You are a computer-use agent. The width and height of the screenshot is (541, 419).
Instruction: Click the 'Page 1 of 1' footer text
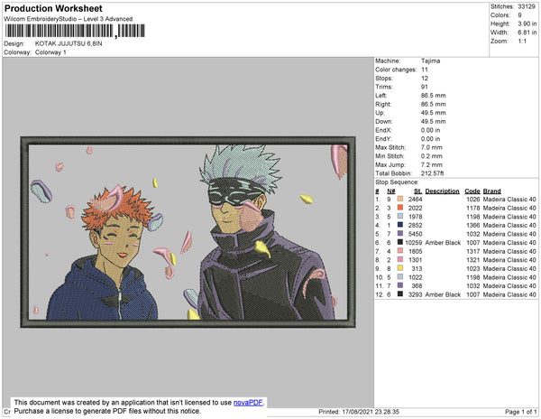[x=520, y=412]
